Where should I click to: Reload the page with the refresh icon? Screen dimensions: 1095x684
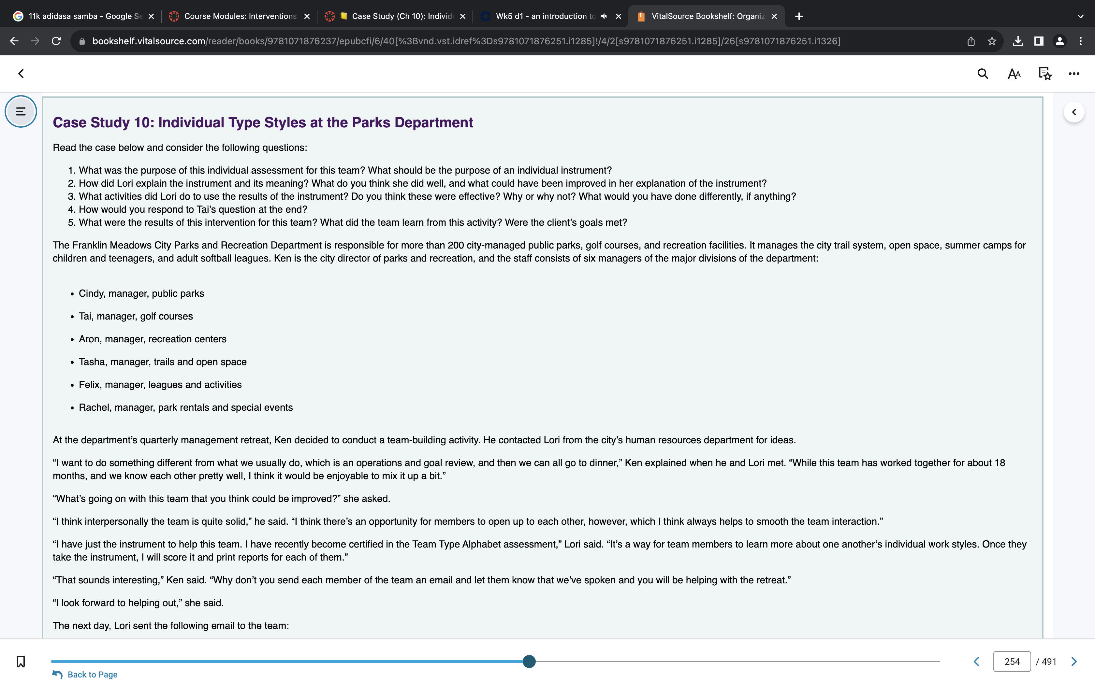coord(56,41)
